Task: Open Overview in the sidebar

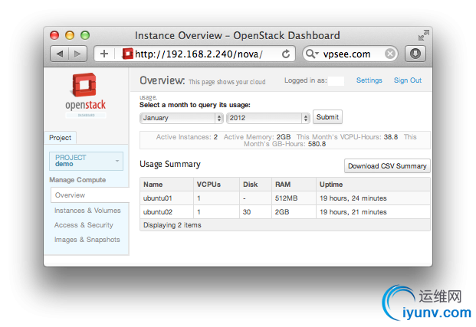Action: click(90, 195)
